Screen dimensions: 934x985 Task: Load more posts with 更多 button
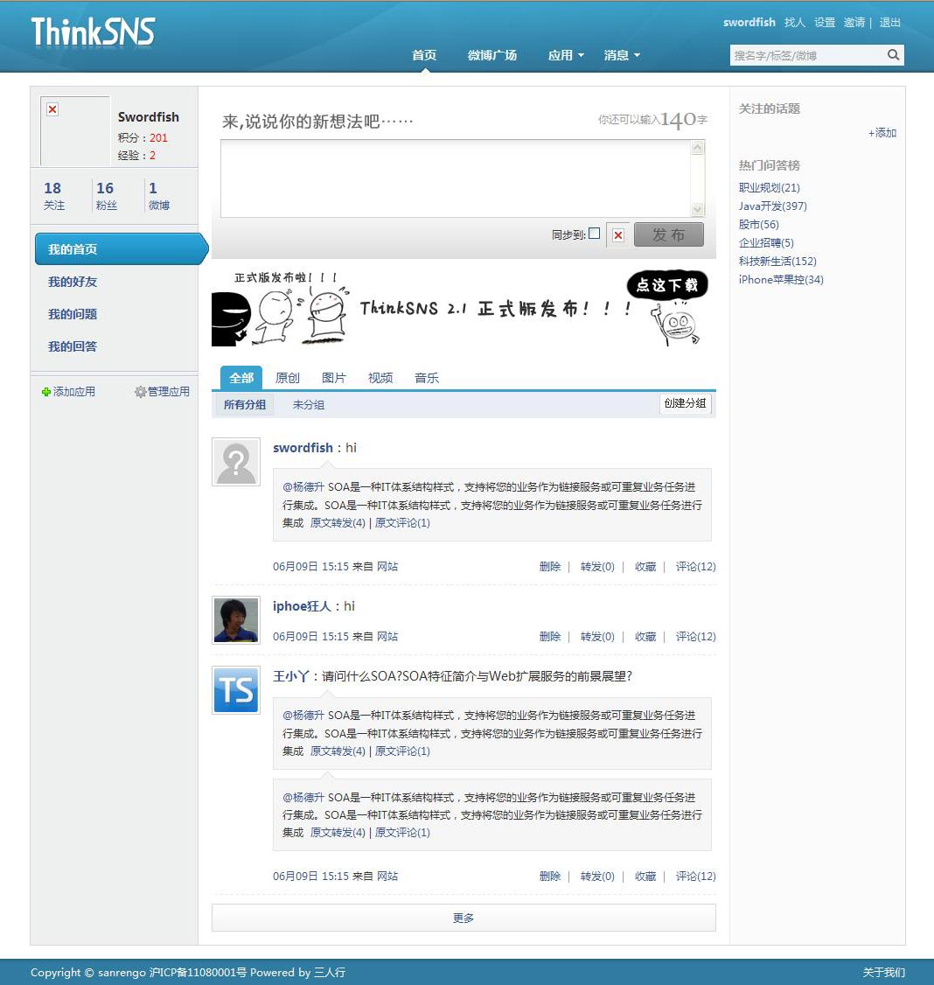464,918
